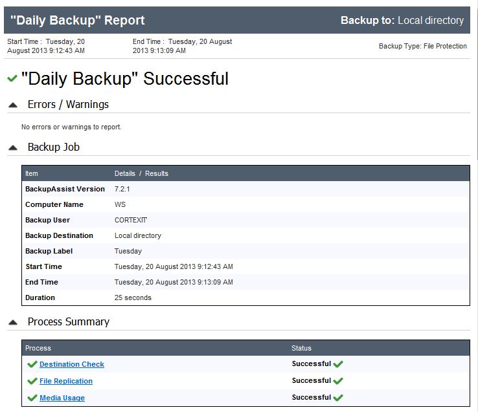Select the Duration value 25 seconds
This screenshot has height=412, width=478.
pos(133,298)
